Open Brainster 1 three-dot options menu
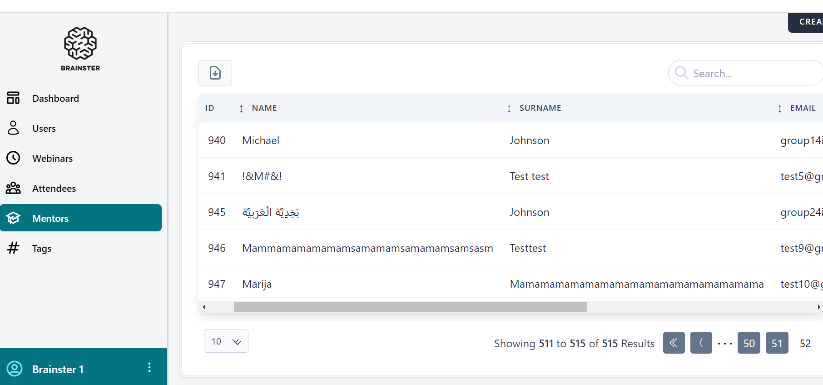 (149, 368)
